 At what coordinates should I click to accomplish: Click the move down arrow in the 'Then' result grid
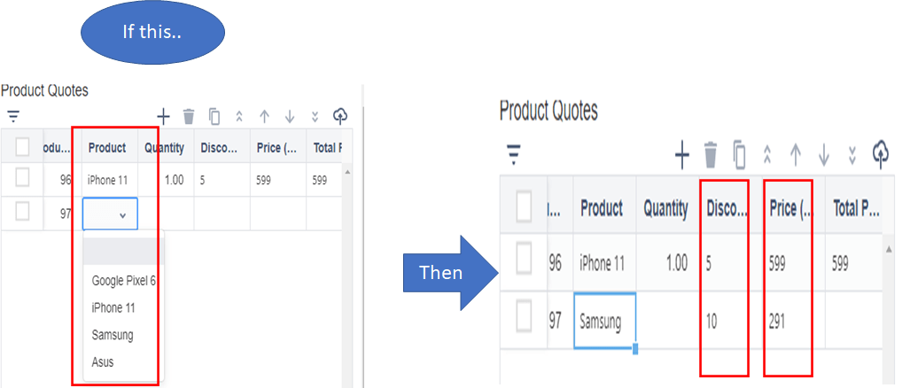824,155
